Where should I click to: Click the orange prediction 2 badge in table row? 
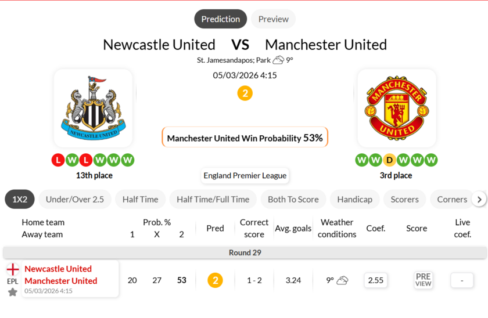215,280
